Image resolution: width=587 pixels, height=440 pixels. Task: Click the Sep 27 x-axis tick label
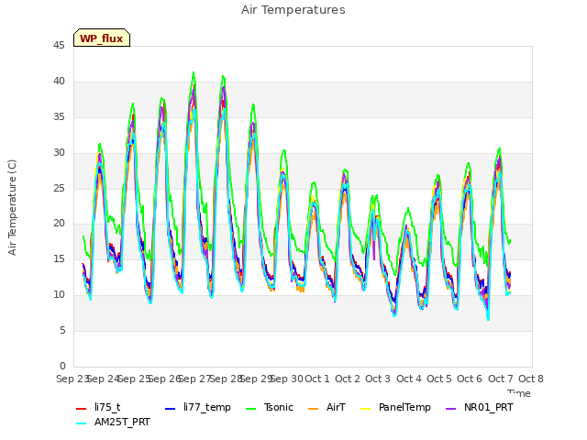(194, 379)
